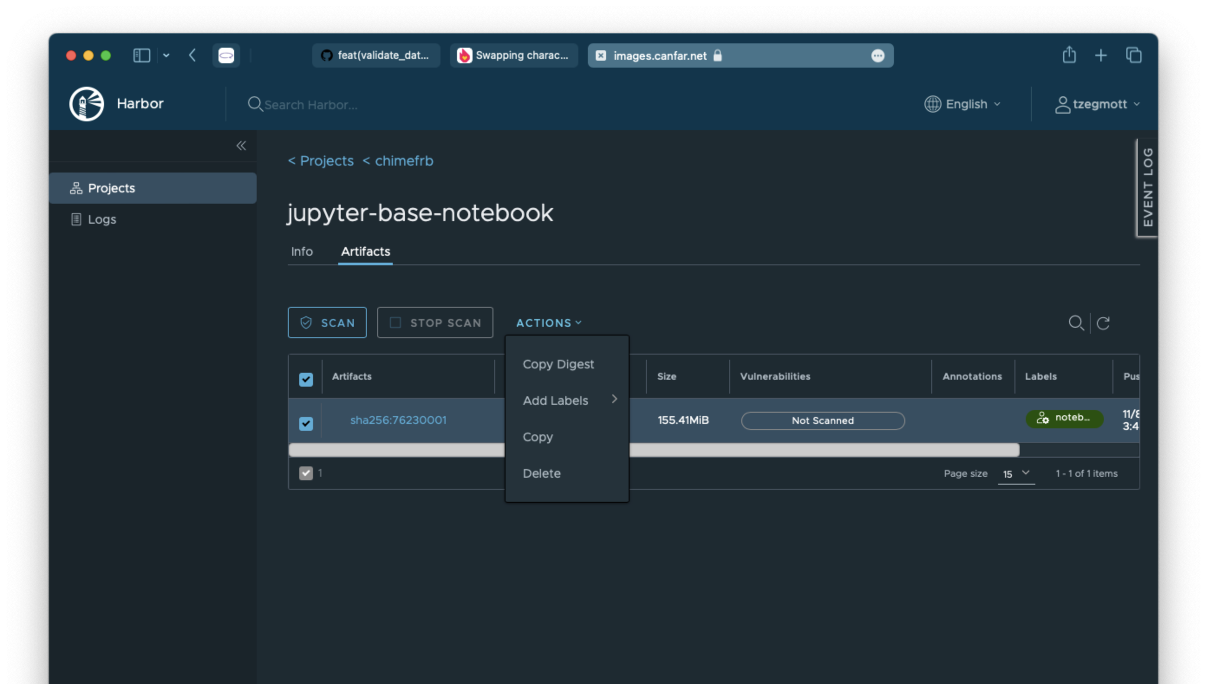This screenshot has width=1207, height=684.
Task: Click the GitHub icon on feat(validate_dat tab
Action: (326, 55)
